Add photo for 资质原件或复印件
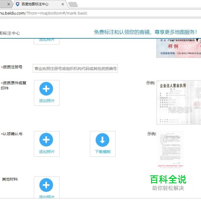Screen dimensions: 201x201 [x=47, y=93]
